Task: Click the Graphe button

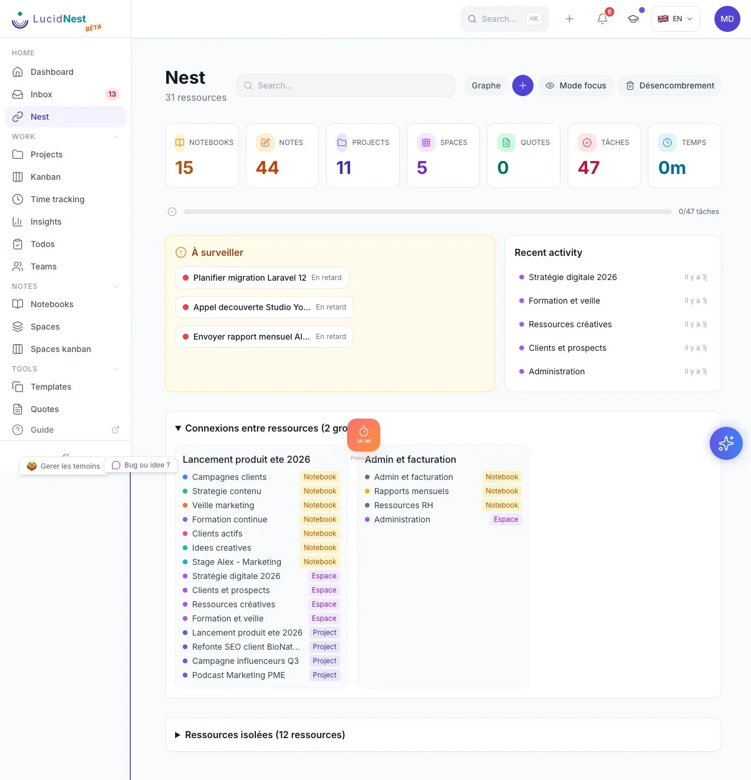Action: coord(486,85)
